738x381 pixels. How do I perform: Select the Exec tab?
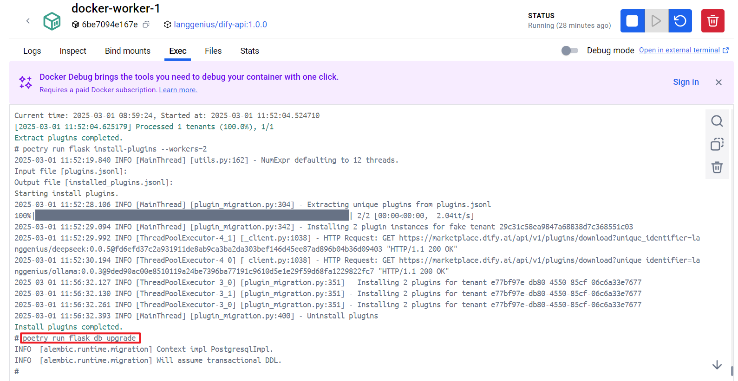pos(178,51)
